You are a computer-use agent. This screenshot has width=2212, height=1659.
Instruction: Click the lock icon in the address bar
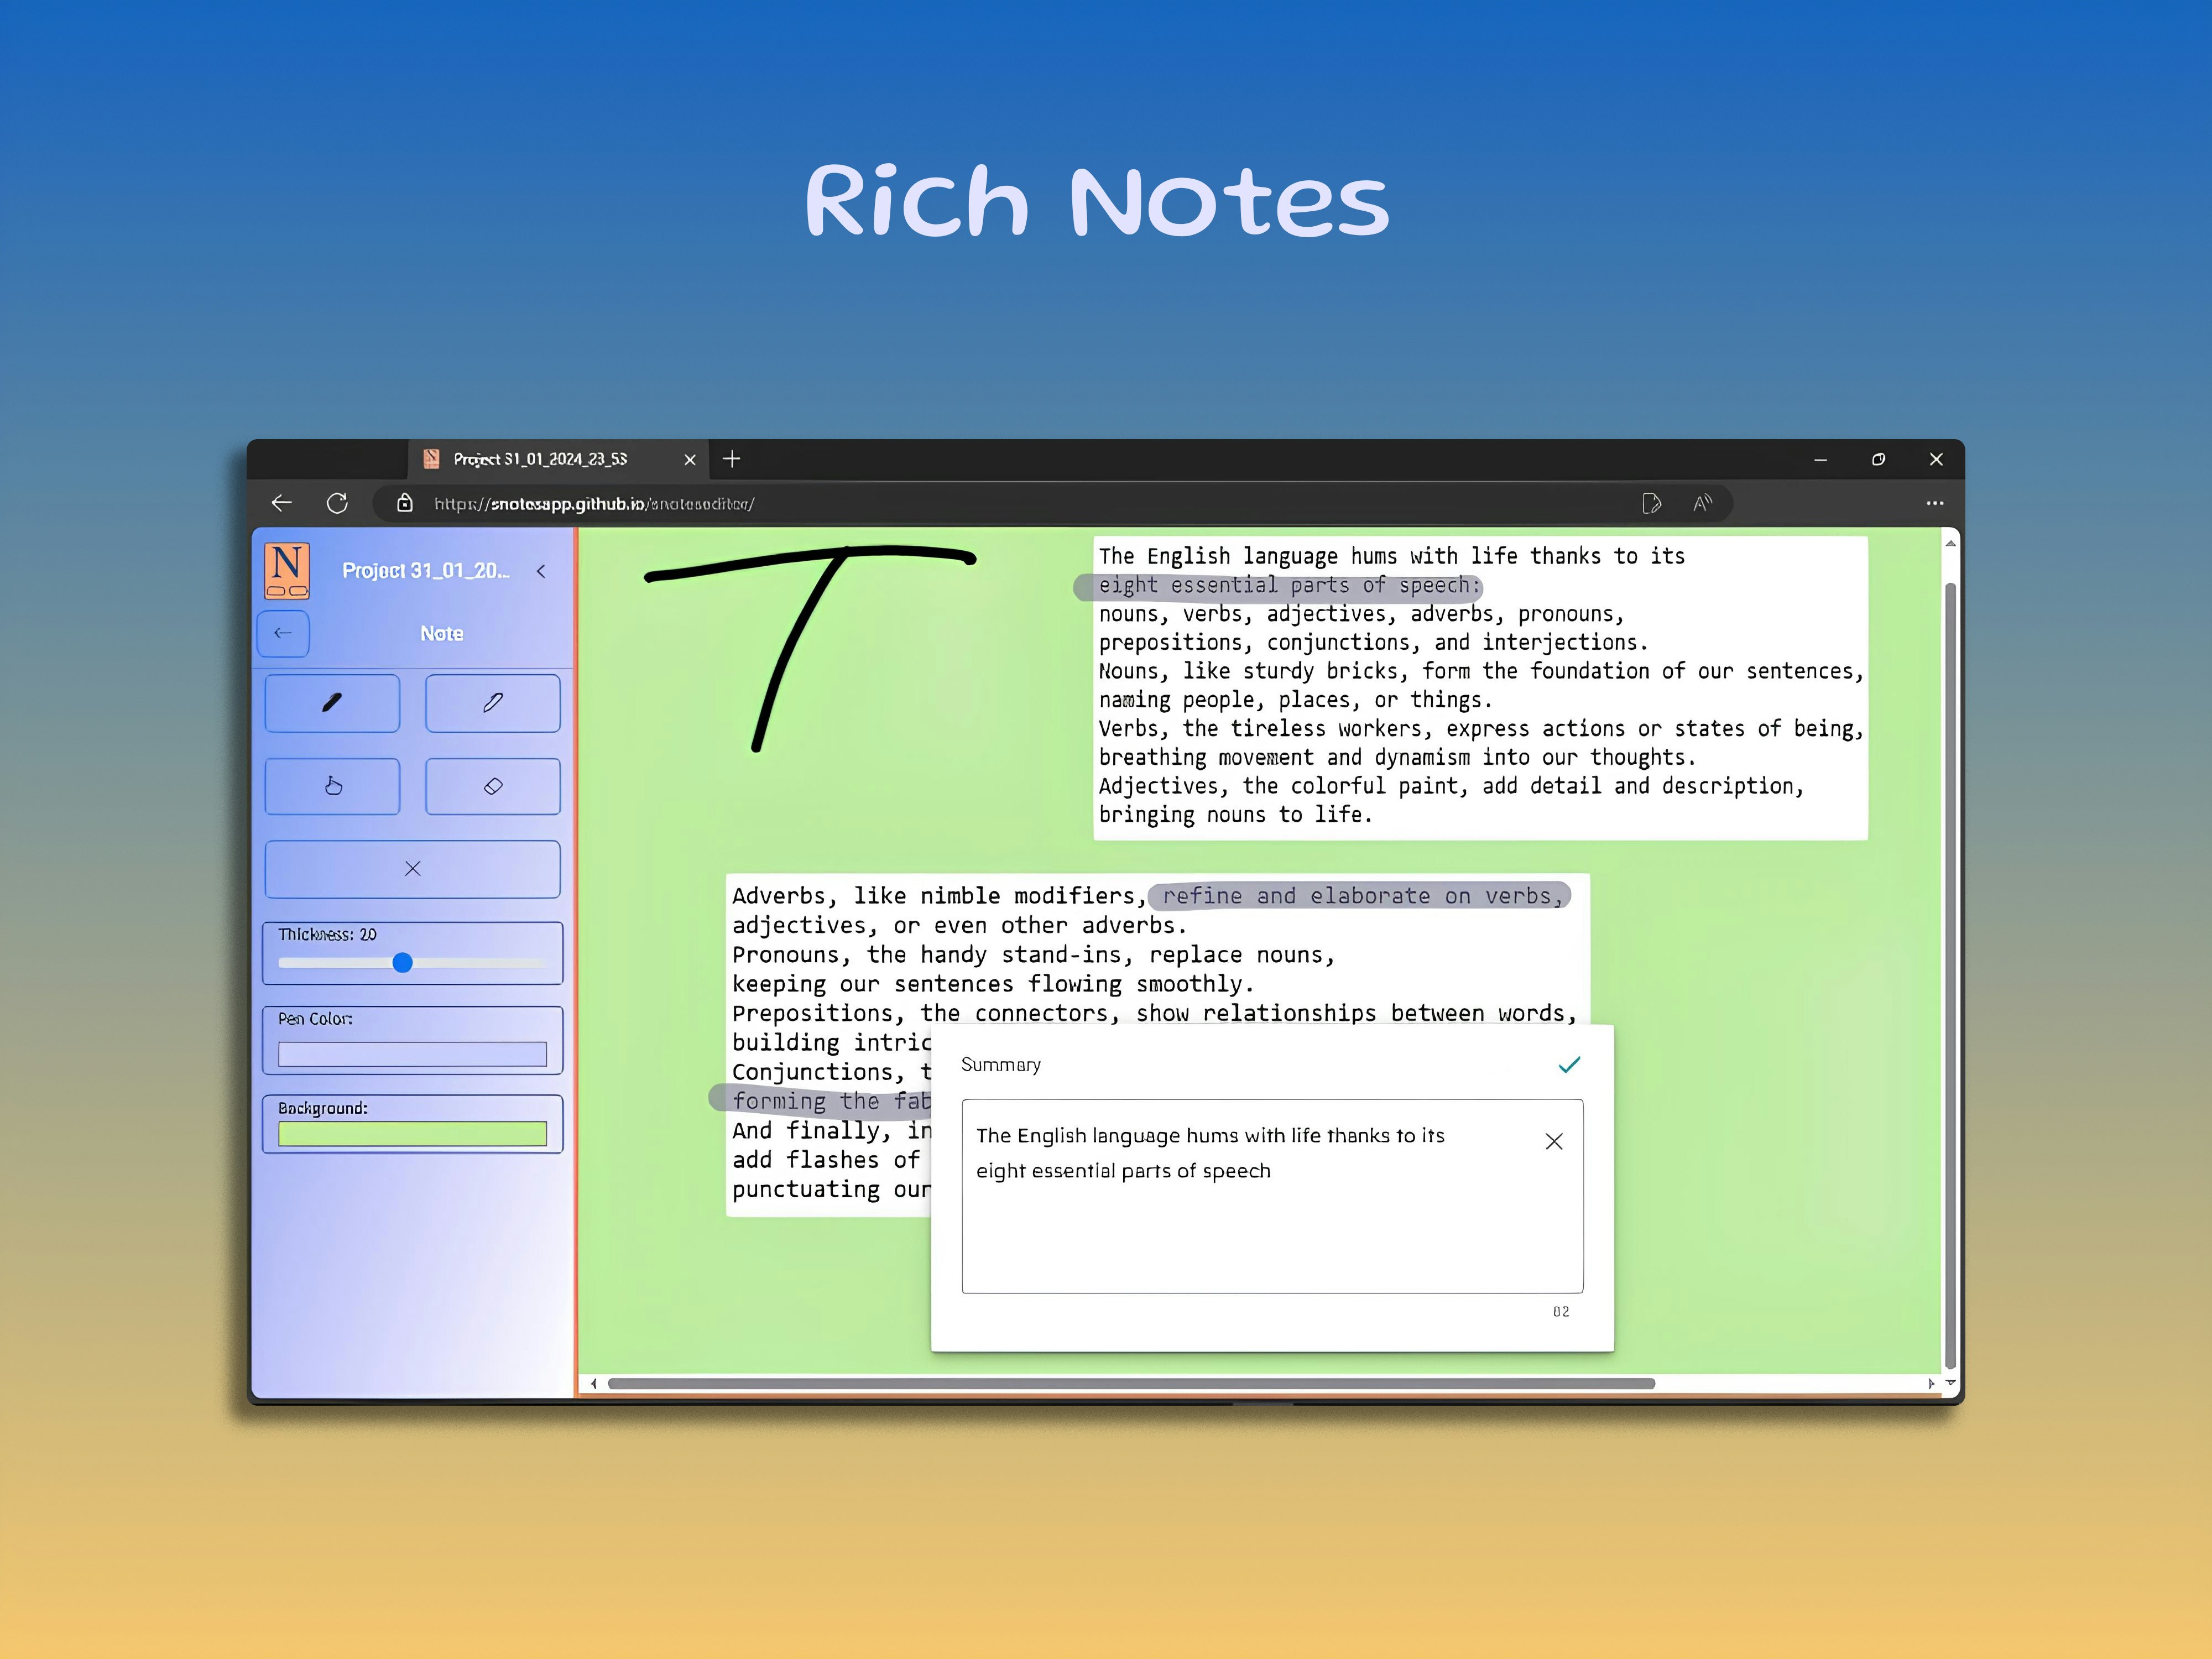coord(405,503)
